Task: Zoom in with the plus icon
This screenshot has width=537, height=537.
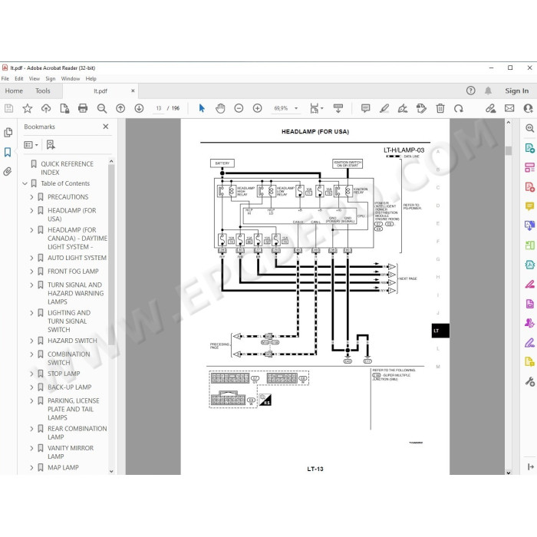Action: 257,108
